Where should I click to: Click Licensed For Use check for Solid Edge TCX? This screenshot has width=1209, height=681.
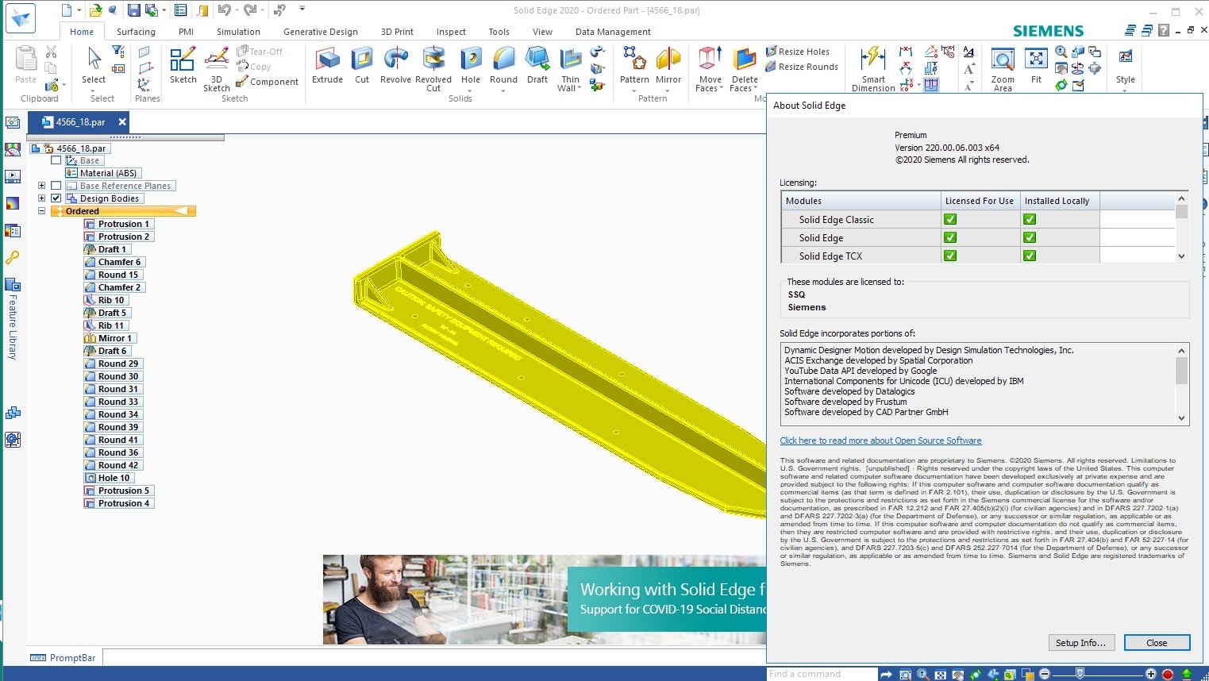[950, 256]
